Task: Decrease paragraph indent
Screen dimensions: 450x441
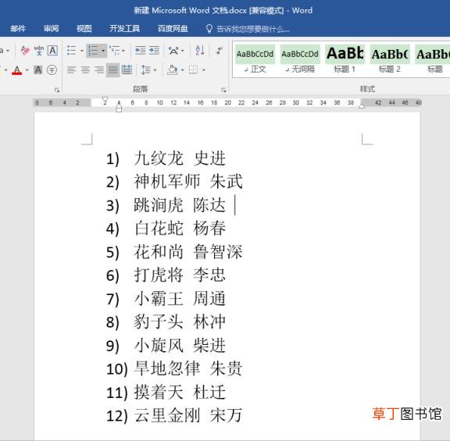Action: point(141,51)
